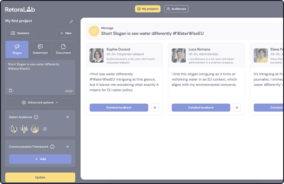Open Select Audience arrow

click(67, 117)
